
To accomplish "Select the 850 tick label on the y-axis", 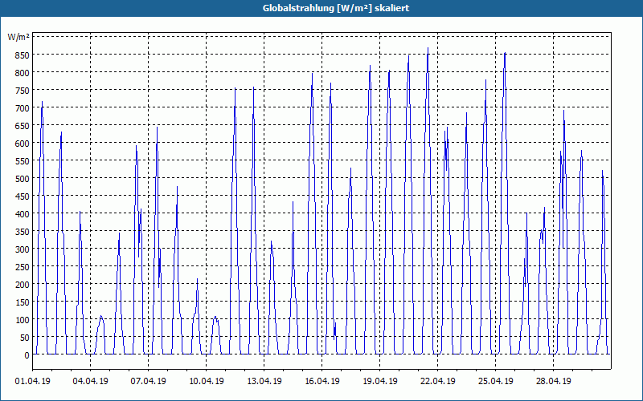I will pyautogui.click(x=23, y=55).
